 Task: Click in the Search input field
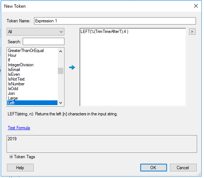tap(44, 41)
